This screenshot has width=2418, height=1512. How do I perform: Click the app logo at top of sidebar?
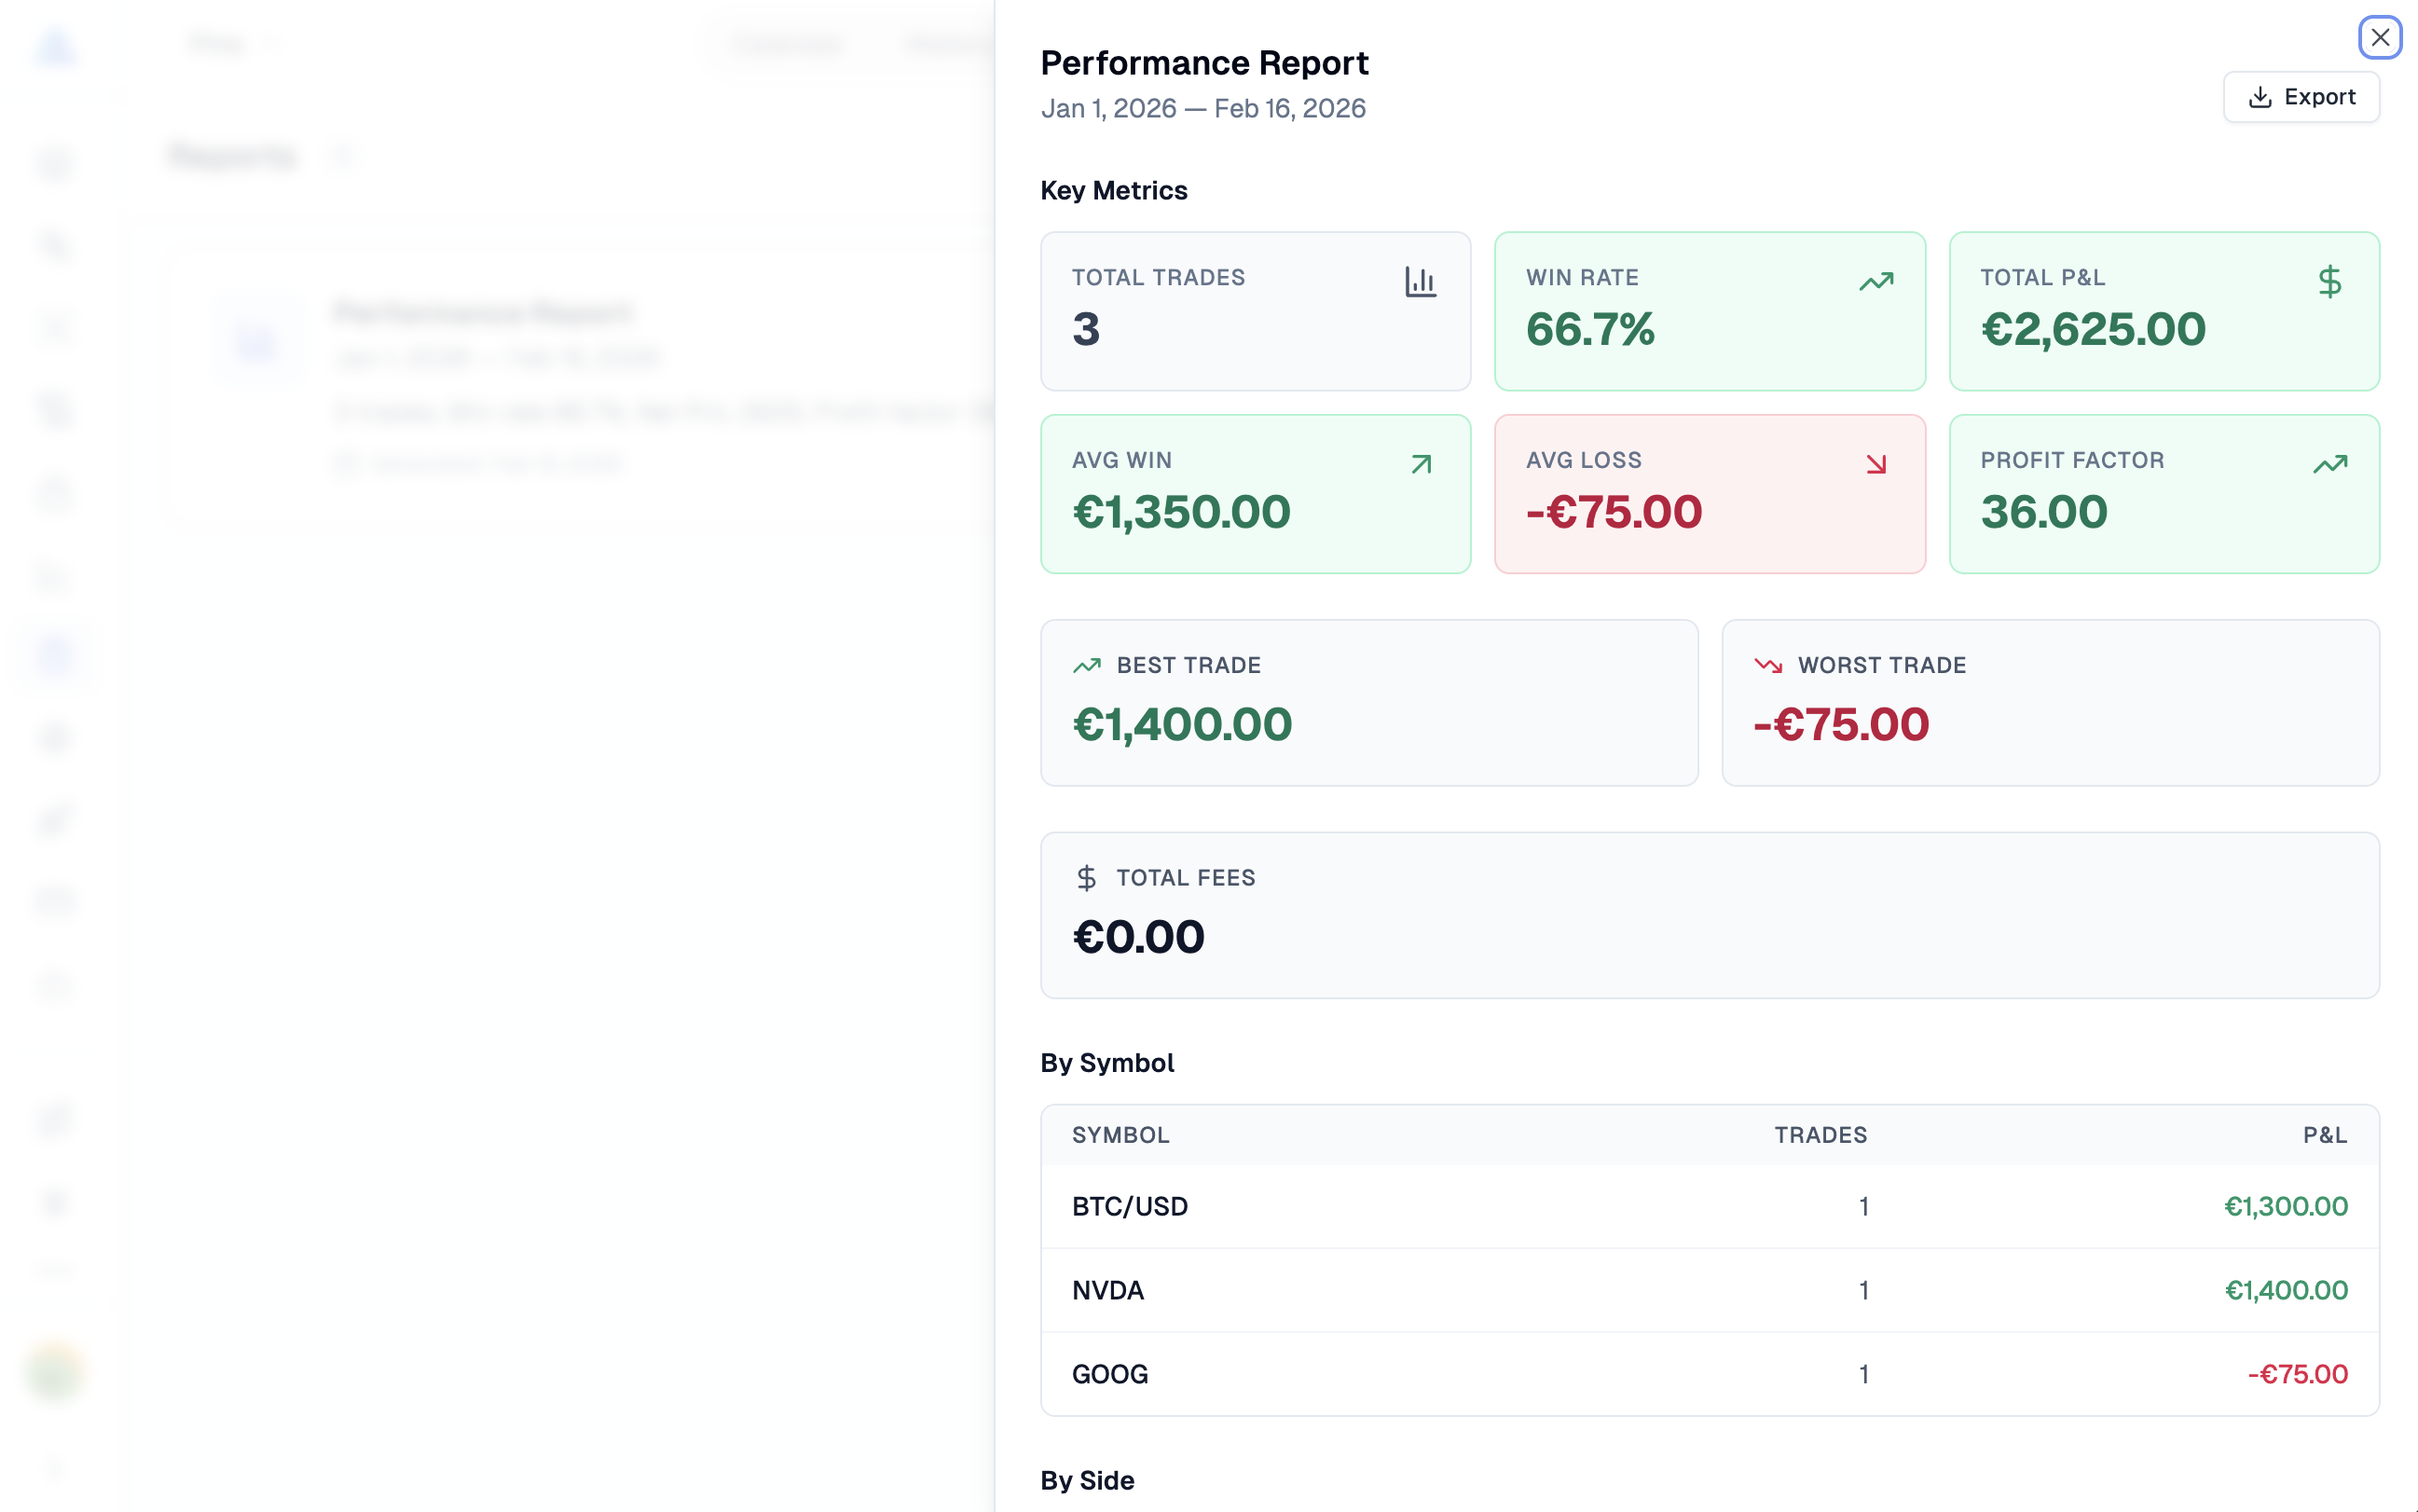point(57,45)
